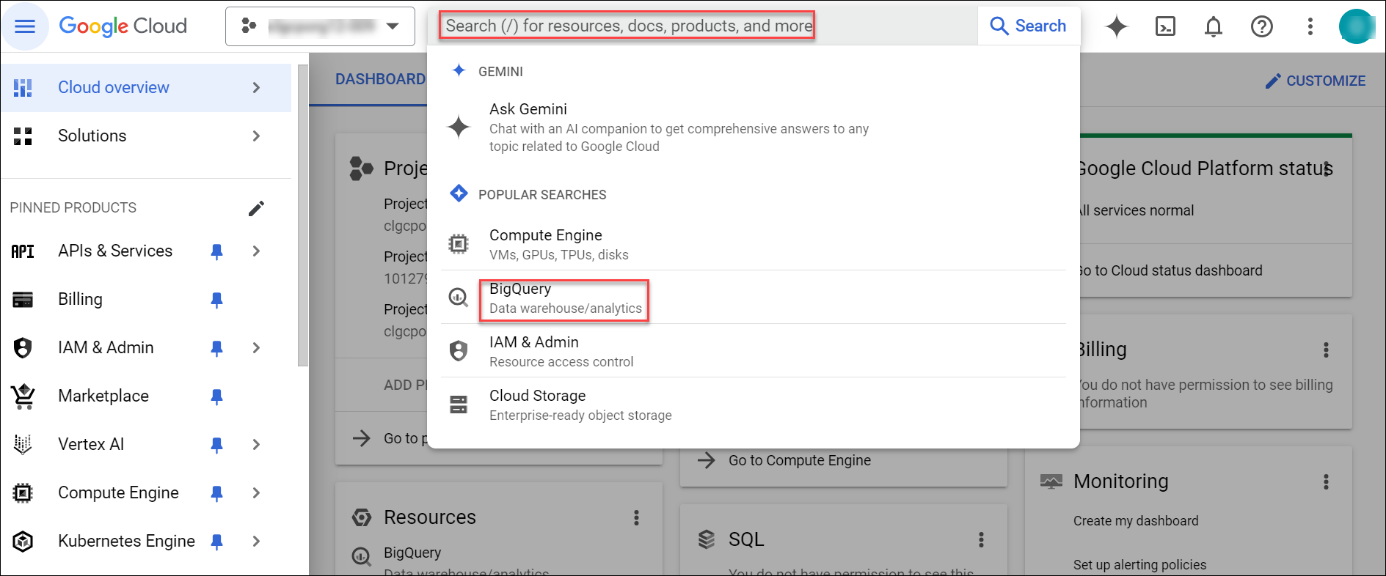Image resolution: width=1386 pixels, height=576 pixels.
Task: Select Cloud overview in sidebar
Action: (x=146, y=88)
